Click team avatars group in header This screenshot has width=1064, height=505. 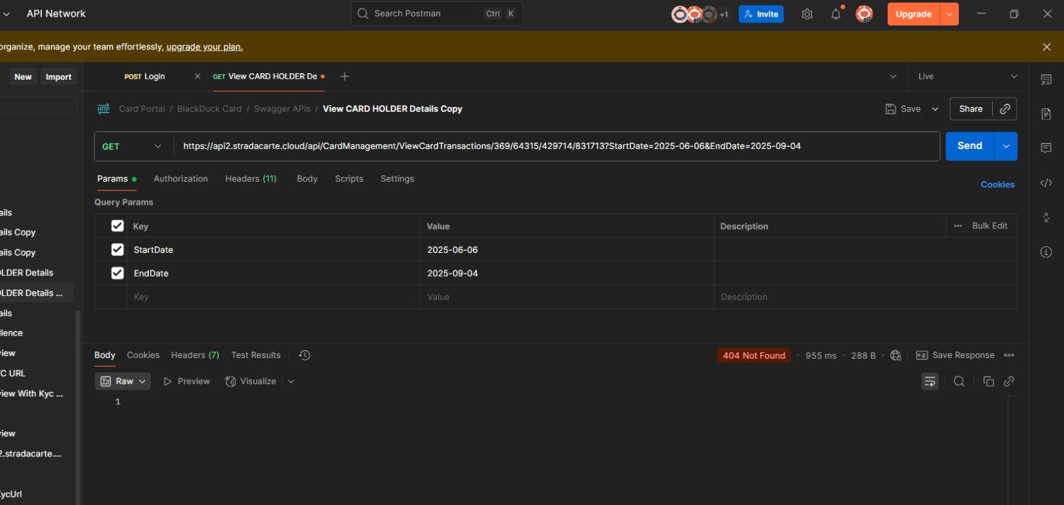tap(699, 14)
